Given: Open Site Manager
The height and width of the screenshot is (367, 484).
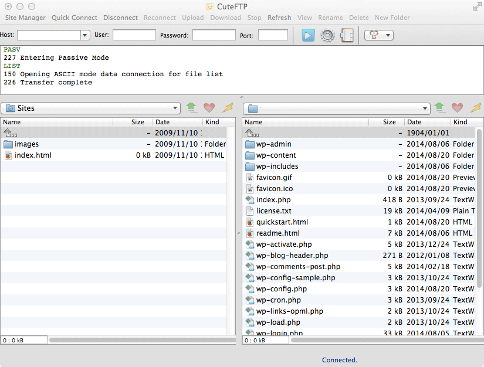Looking at the screenshot, I should (25, 18).
